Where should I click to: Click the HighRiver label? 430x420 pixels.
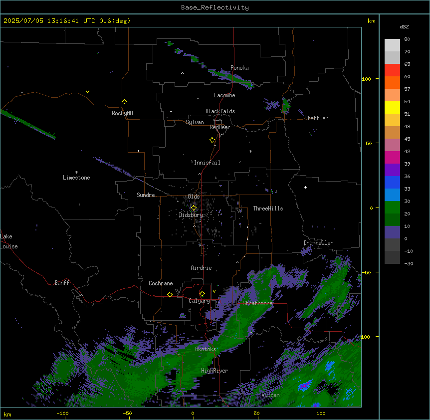(215, 371)
